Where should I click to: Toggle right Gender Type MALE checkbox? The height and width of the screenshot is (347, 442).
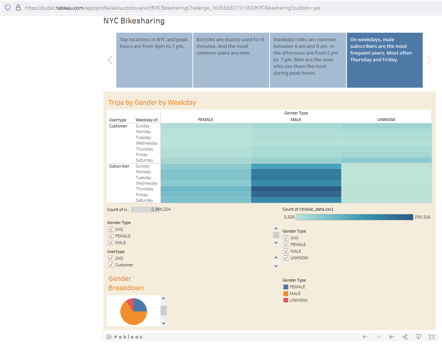point(286,251)
